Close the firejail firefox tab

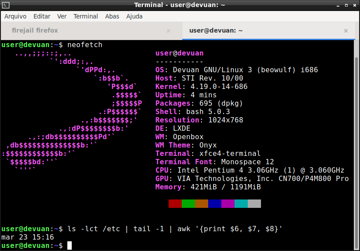coord(169,31)
